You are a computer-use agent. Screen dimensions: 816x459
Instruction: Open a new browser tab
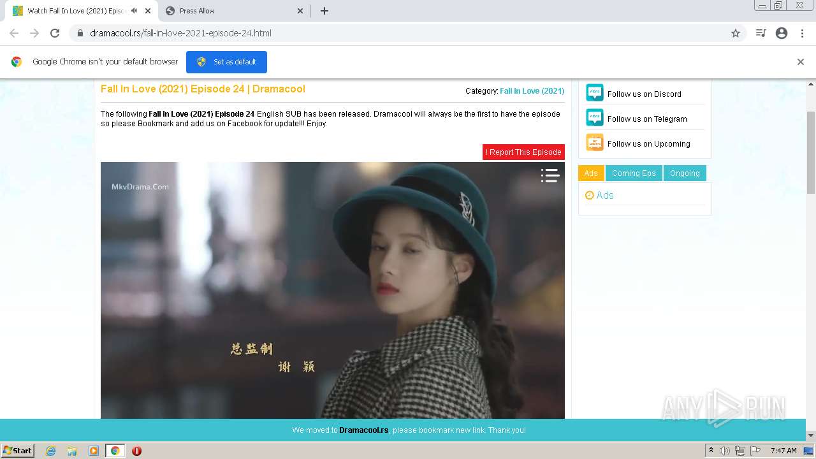(x=324, y=11)
